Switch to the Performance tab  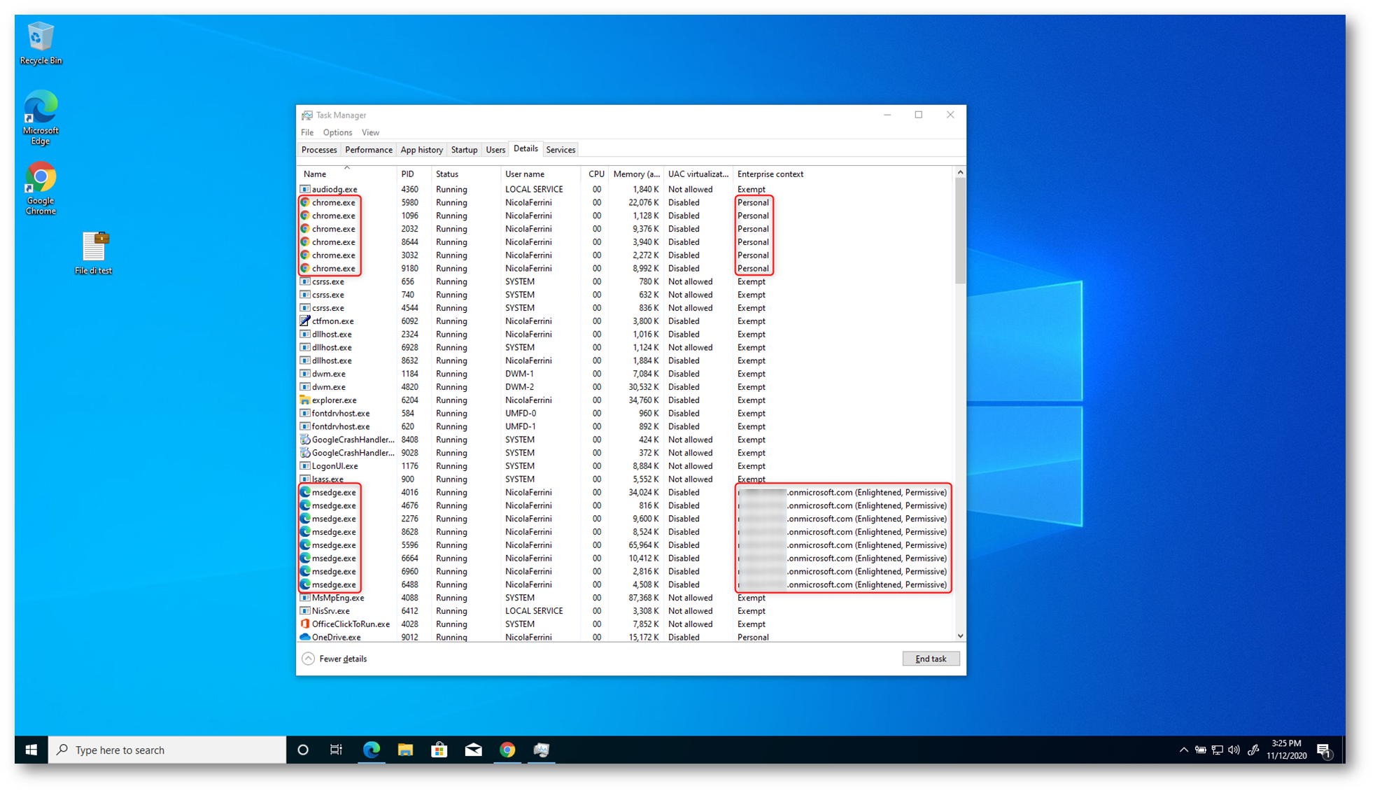(368, 150)
